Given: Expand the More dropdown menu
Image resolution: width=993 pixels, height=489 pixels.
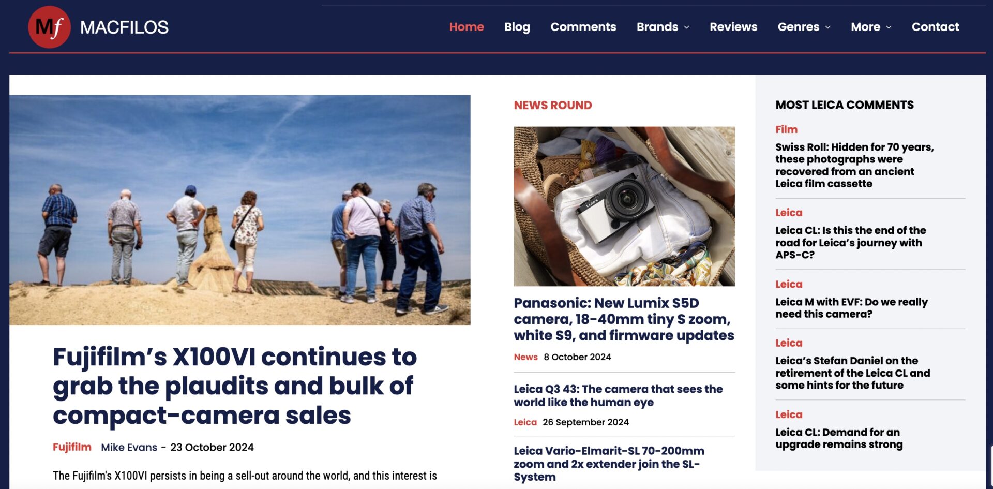Looking at the screenshot, I should [x=871, y=27].
